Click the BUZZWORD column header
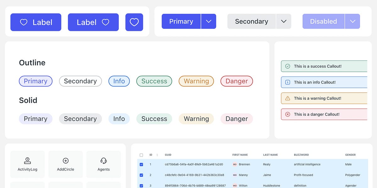This screenshot has width=377, height=188. click(301, 155)
